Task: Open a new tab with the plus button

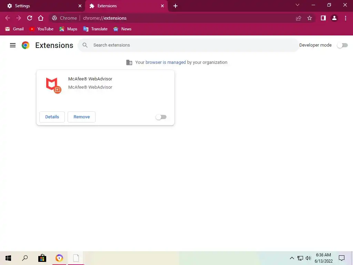Action: 175,6
